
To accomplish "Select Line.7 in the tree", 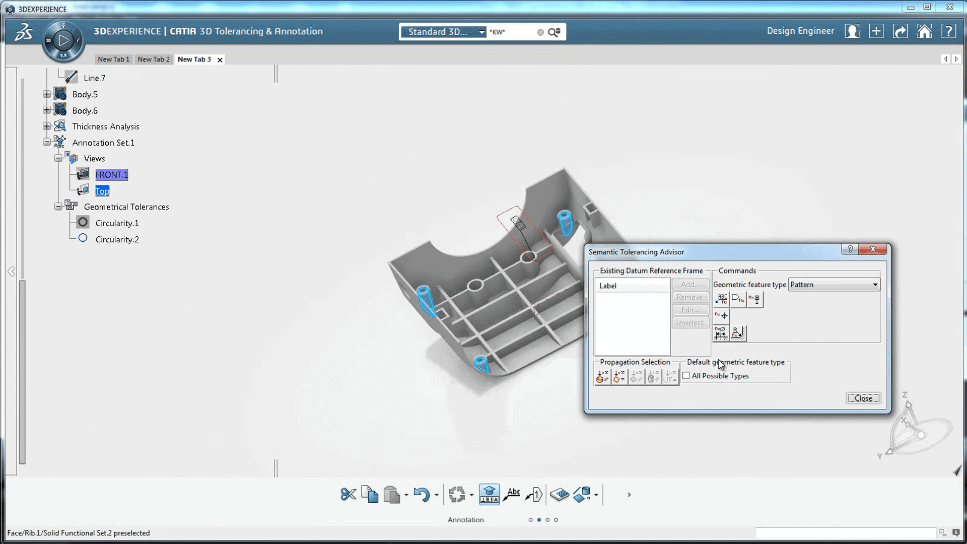I will click(x=95, y=78).
